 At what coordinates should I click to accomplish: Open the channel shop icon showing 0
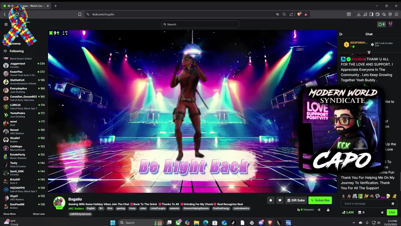[360, 213]
